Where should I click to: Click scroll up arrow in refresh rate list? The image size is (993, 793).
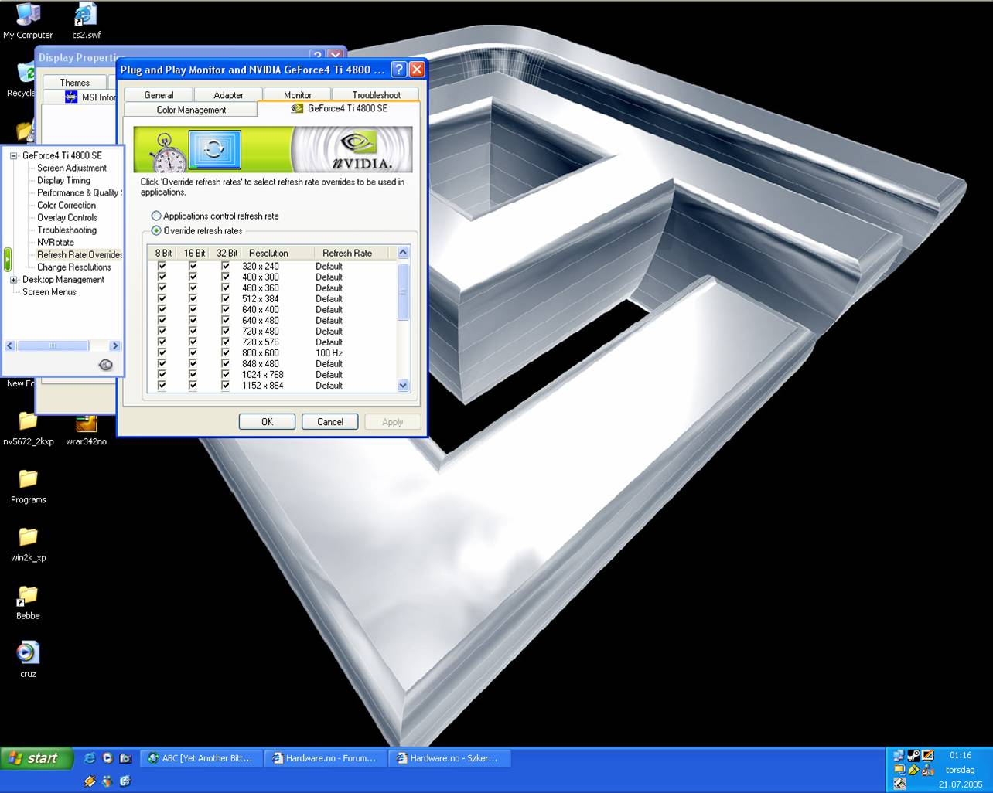tap(403, 253)
